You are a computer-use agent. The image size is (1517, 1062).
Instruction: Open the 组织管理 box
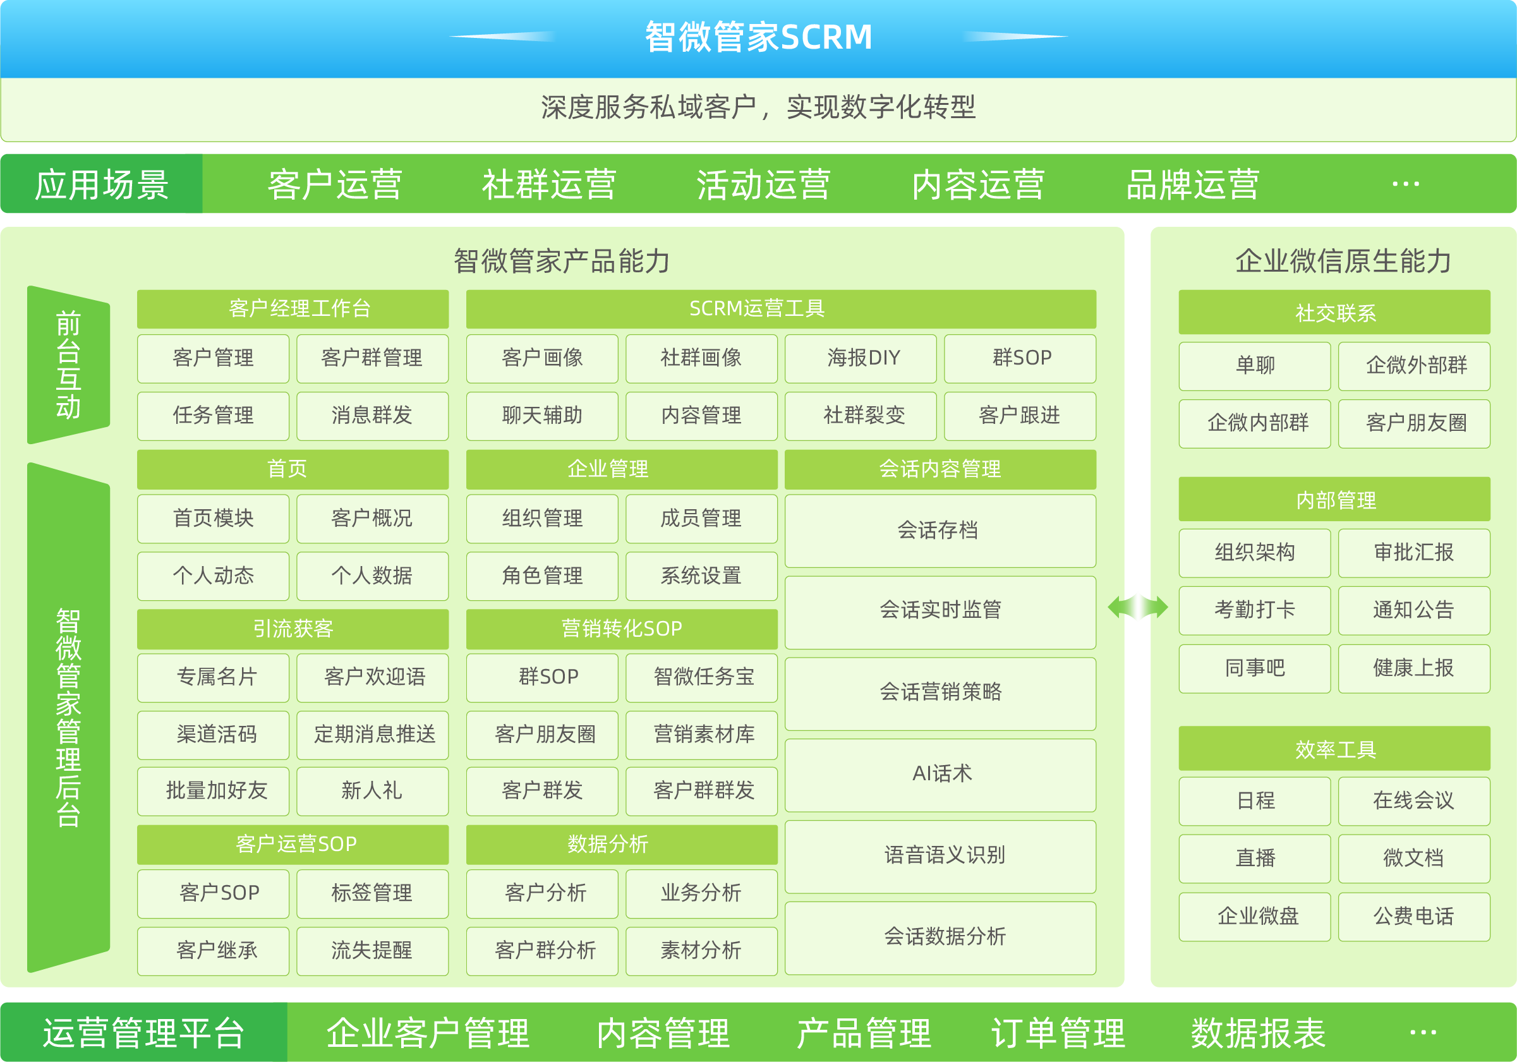pos(543,519)
